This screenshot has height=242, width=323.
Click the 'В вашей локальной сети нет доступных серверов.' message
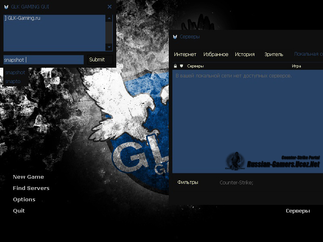[234, 76]
